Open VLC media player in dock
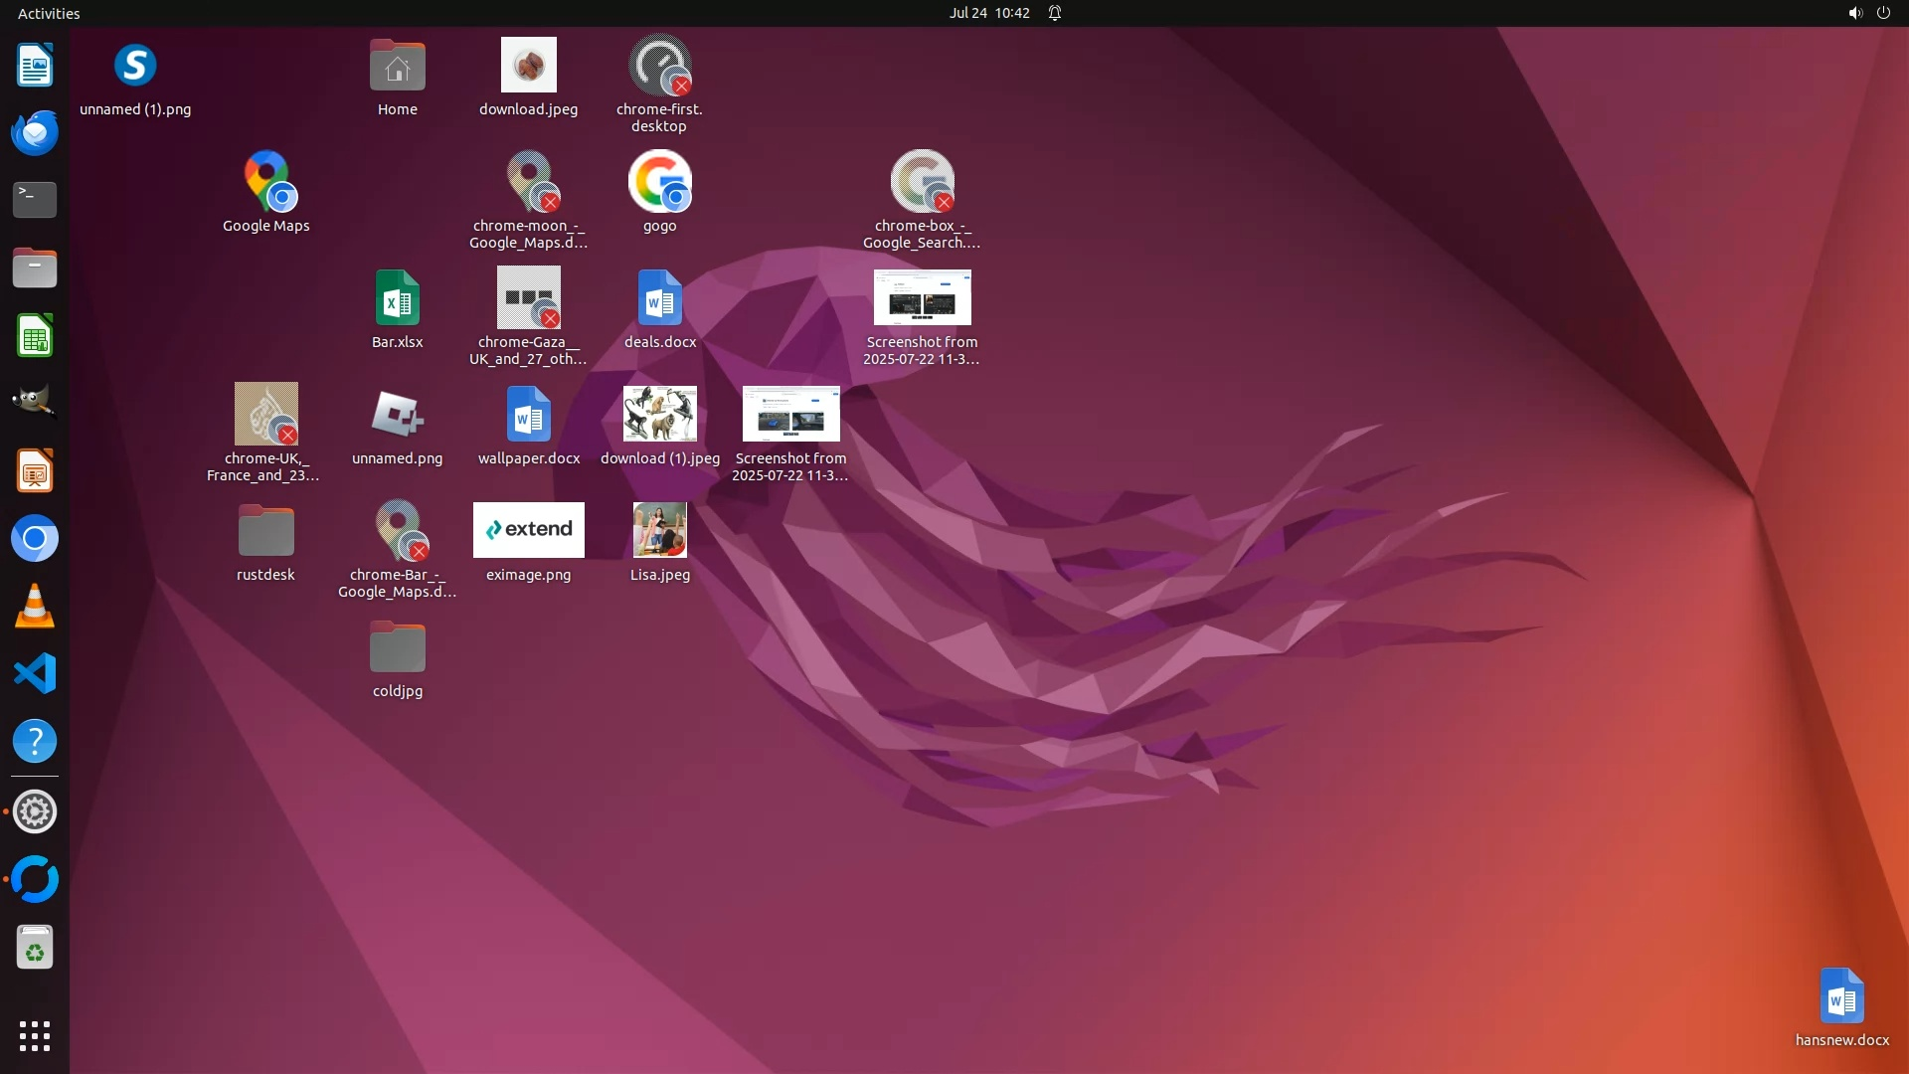Image resolution: width=1909 pixels, height=1074 pixels. 35,606
